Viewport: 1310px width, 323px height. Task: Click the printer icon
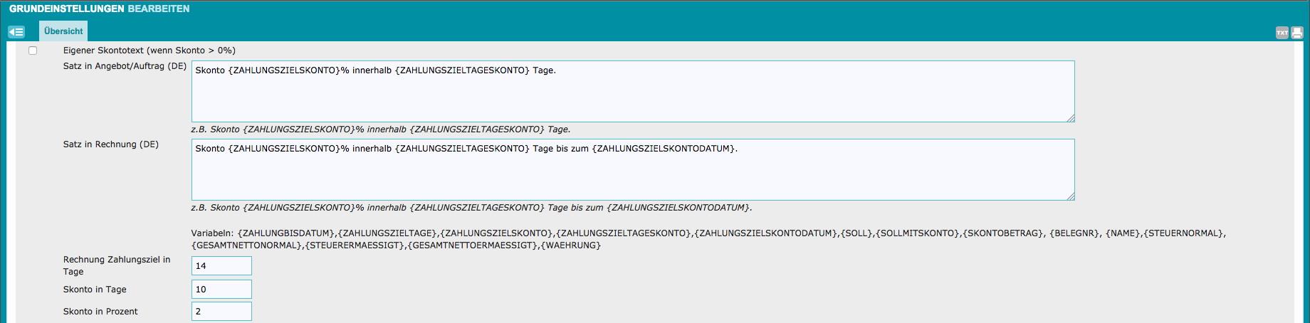coord(1296,33)
